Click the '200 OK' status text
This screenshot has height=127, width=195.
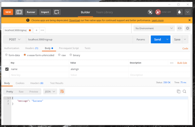[167, 82]
